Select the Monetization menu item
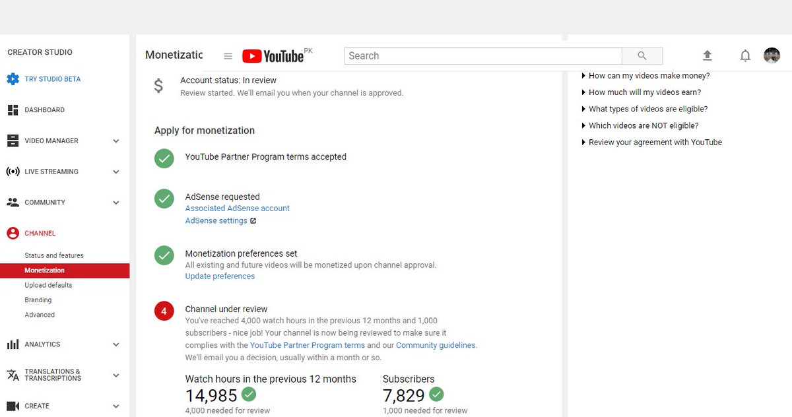 tap(65, 271)
